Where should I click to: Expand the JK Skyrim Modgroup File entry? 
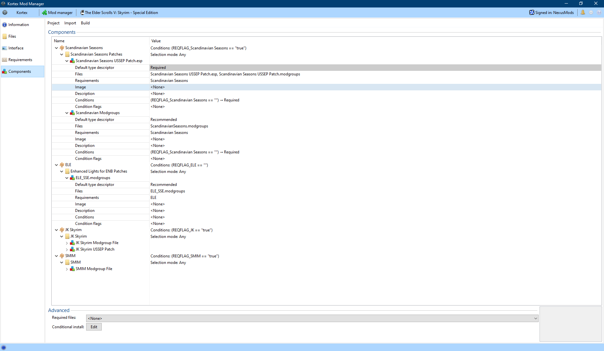click(67, 243)
